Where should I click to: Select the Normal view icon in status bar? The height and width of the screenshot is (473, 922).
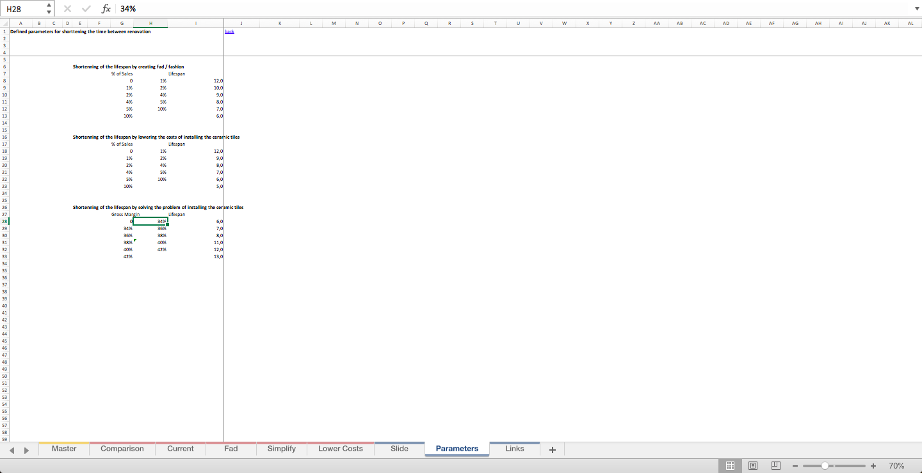[x=730, y=465]
